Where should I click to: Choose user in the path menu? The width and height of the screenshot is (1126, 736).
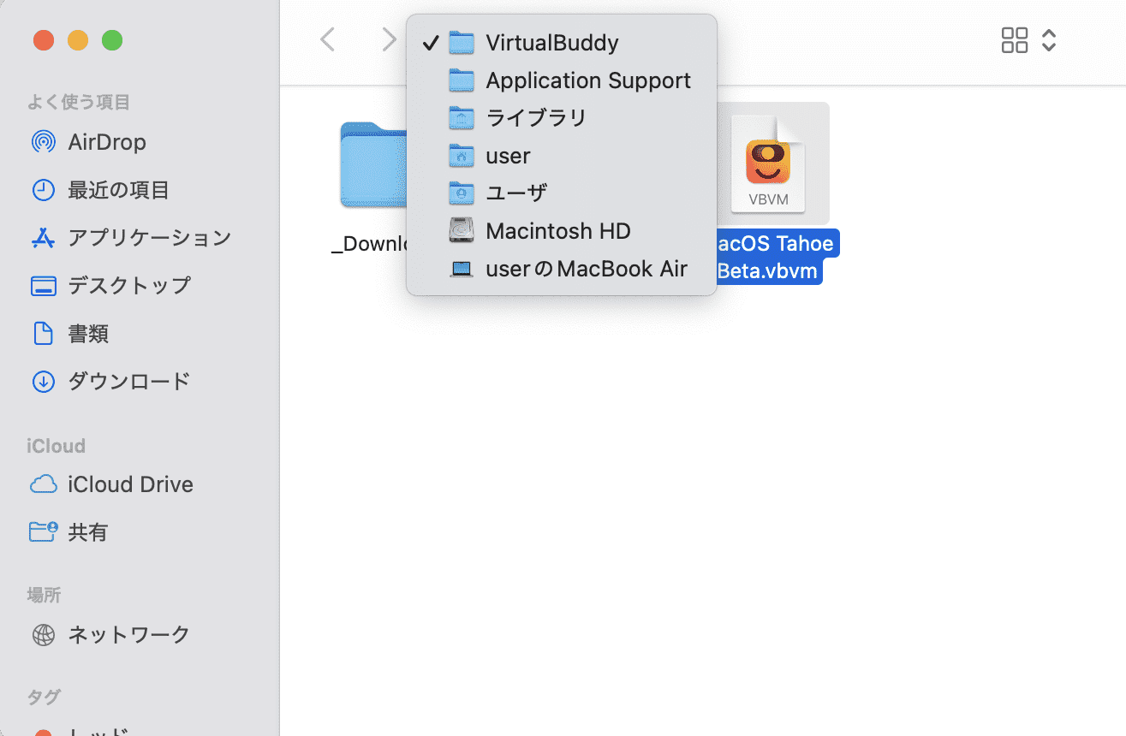[x=562, y=156]
